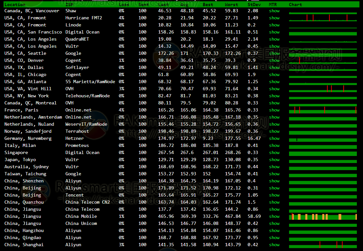Click ISP '55 Marietta/RamNode'

coord(90,82)
